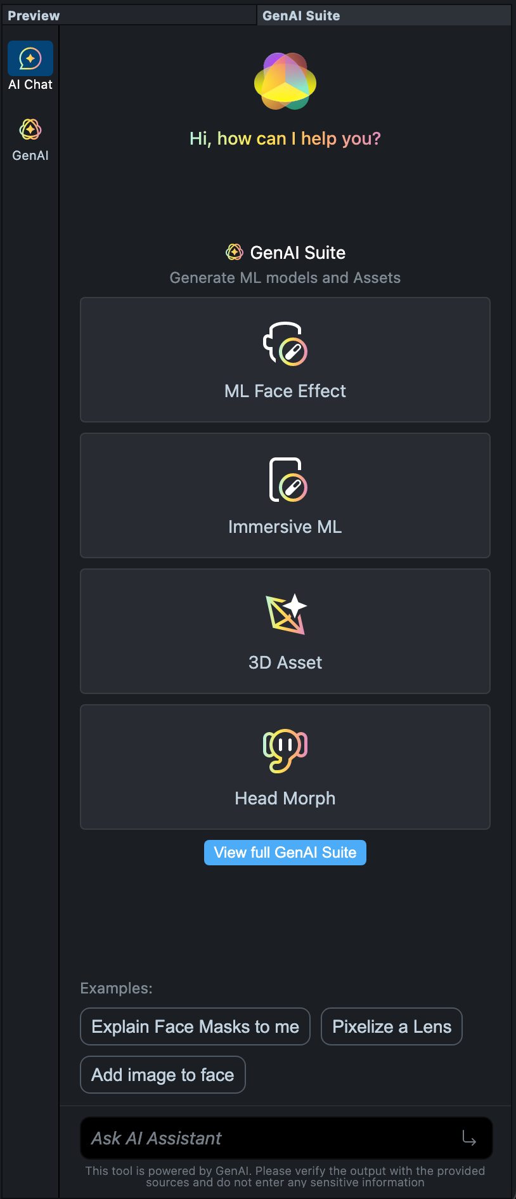Viewport: 516px width, 1199px height.
Task: Click the Immersive ML icon
Action: (x=285, y=480)
